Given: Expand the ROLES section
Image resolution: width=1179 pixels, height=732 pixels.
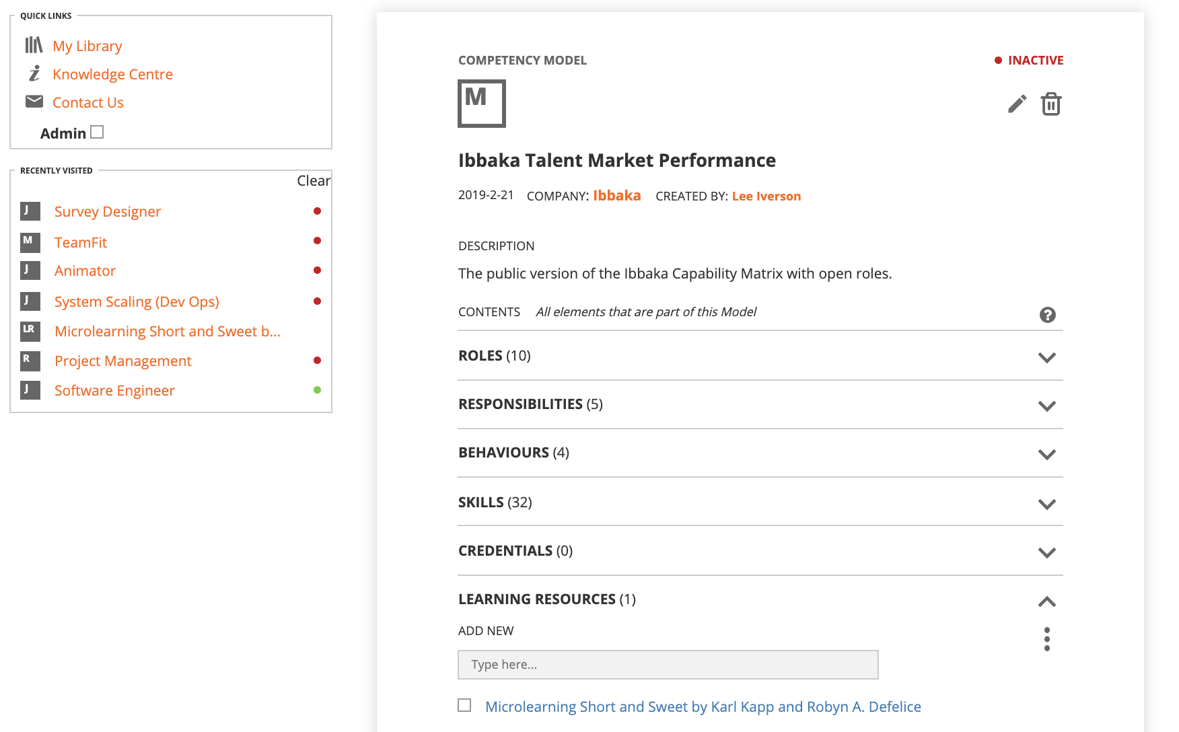Looking at the screenshot, I should click(x=1047, y=357).
